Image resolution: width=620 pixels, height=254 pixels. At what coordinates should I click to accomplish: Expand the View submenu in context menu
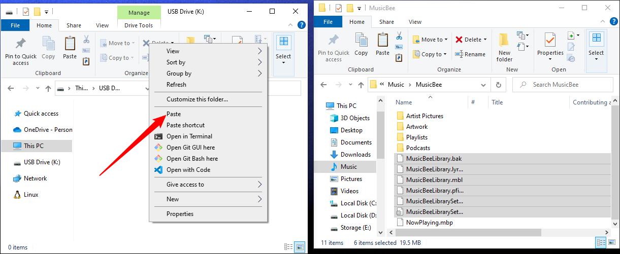[x=208, y=51]
